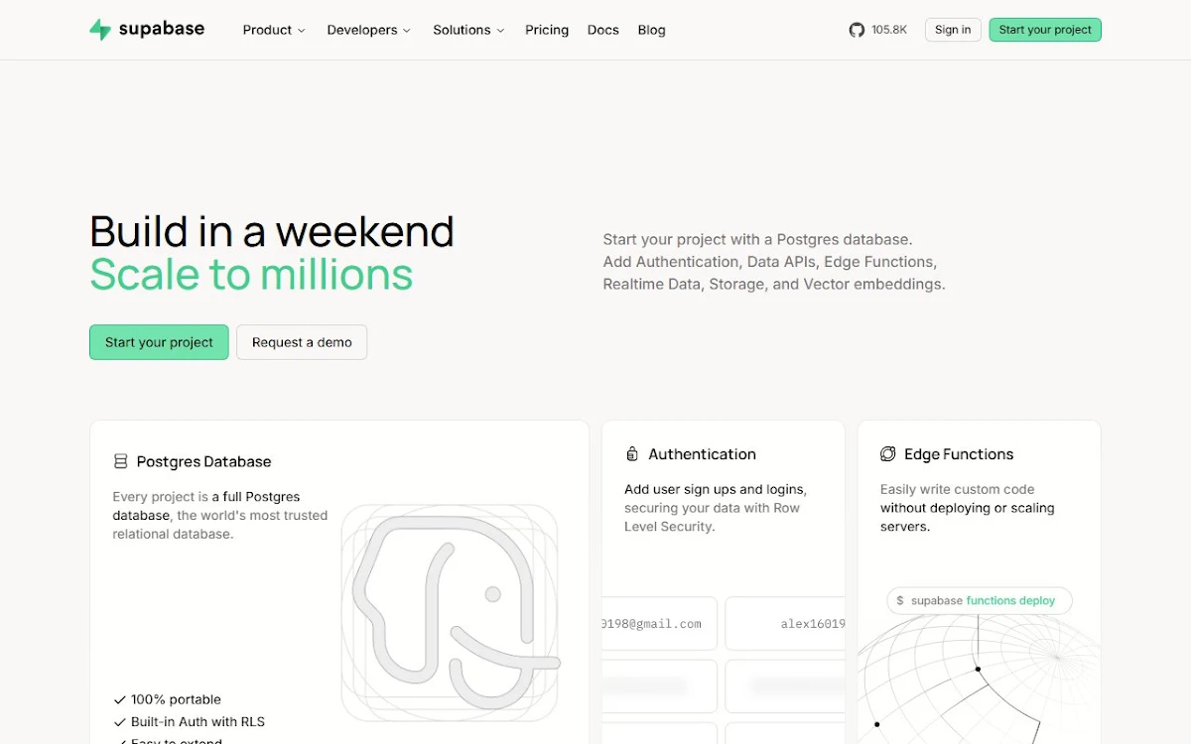Image resolution: width=1191 pixels, height=744 pixels.
Task: Click the supabase functions deploy command pill
Action: click(979, 600)
